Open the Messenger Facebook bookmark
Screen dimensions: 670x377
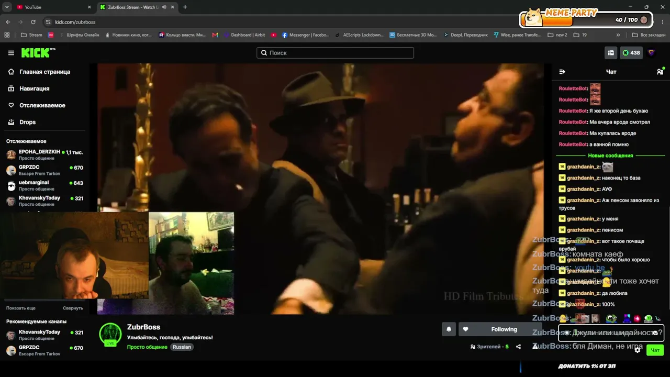pos(306,35)
